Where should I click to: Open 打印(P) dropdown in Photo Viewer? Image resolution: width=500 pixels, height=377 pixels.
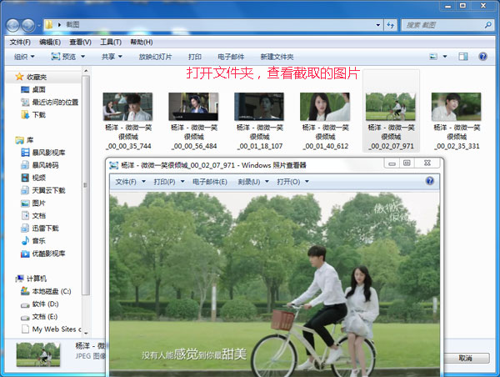pos(169,182)
